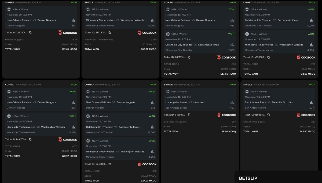
Task: Open stats icon for Spurs vs Grizzlies match
Action: click(x=312, y=102)
